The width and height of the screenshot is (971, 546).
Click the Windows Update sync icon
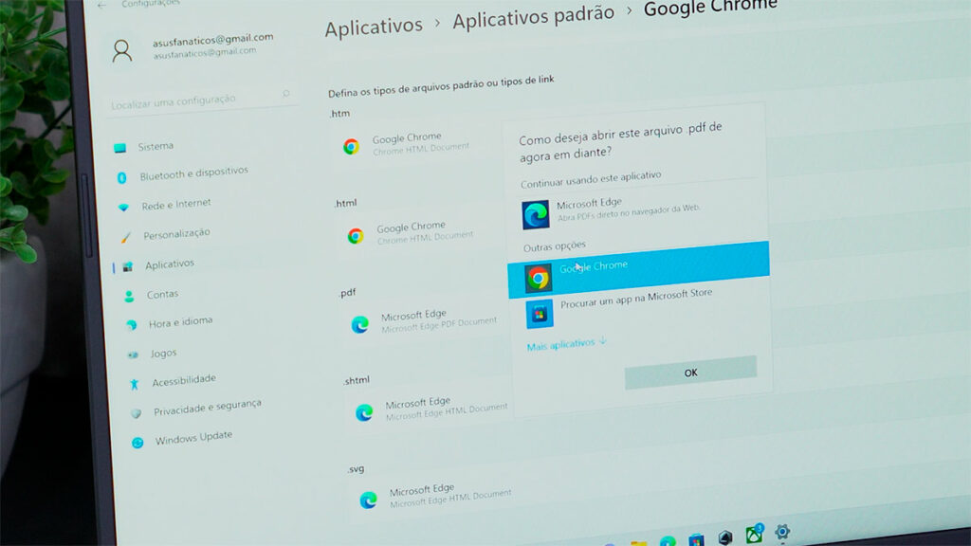(137, 443)
